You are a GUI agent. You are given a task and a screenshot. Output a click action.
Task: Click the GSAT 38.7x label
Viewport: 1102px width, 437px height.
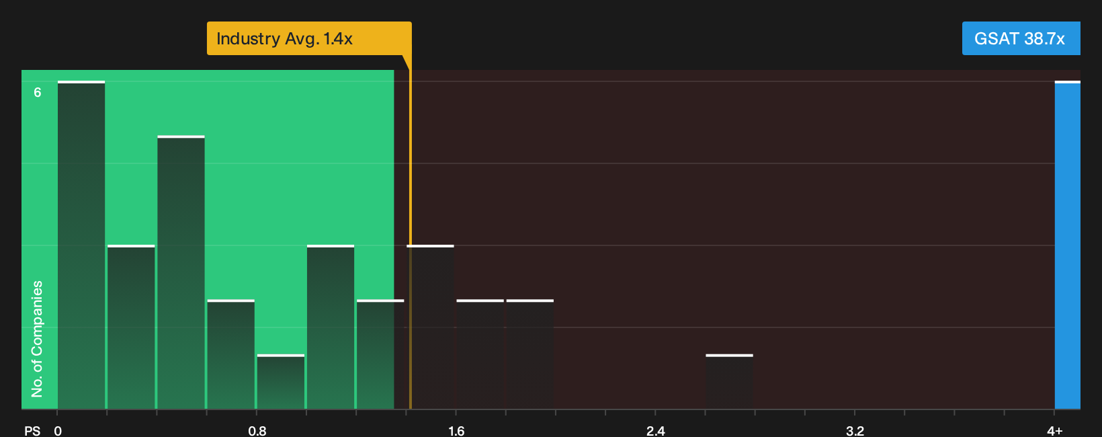pos(1021,38)
